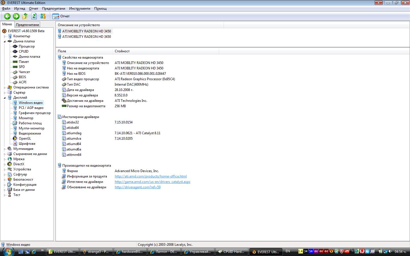Open the Изглед menu
Viewport: 410px width, 256px height.
point(20,9)
